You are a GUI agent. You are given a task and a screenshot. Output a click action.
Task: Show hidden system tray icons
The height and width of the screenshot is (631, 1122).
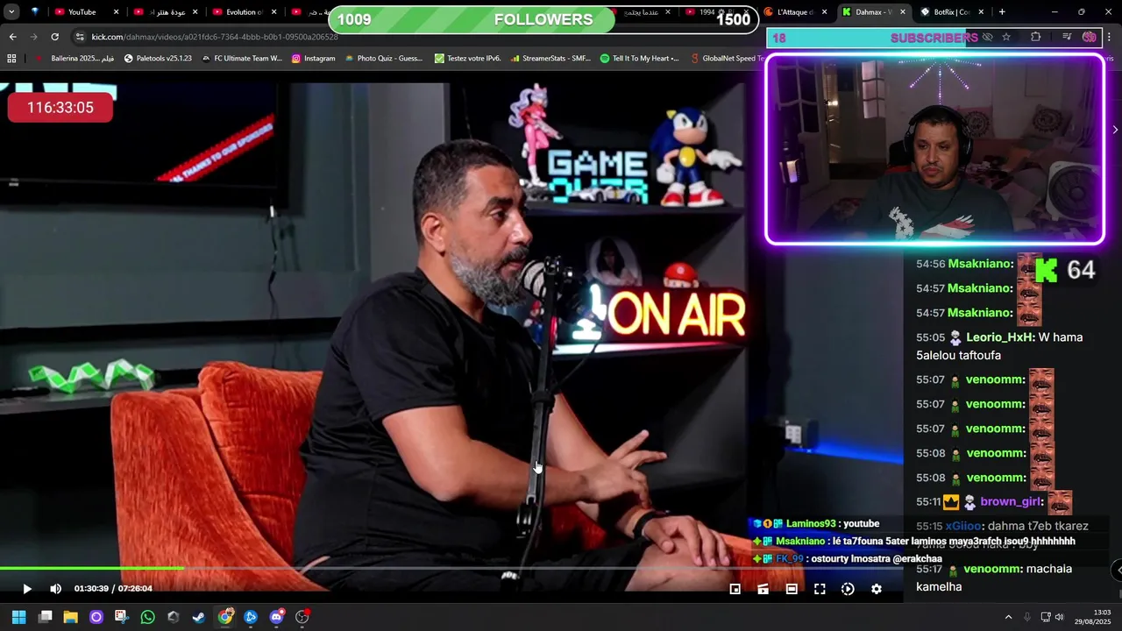pos(1008,617)
